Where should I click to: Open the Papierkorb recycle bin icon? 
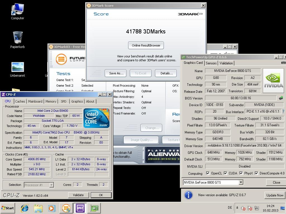(x=18, y=40)
